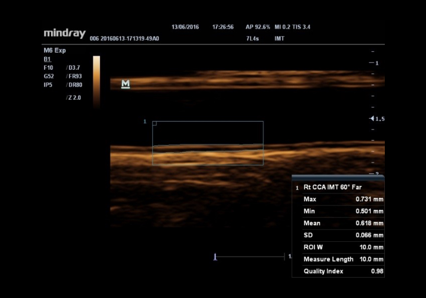The height and width of the screenshot is (298, 426).
Task: Click the depth scale 1 cm tick
Action: pos(372,63)
